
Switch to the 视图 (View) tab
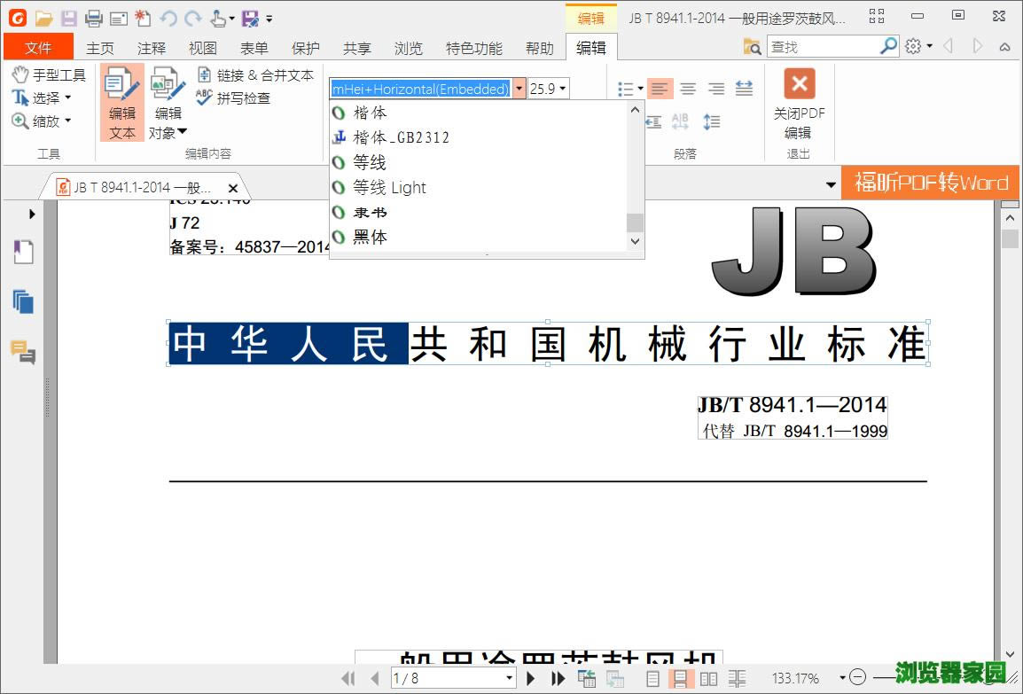tap(203, 48)
